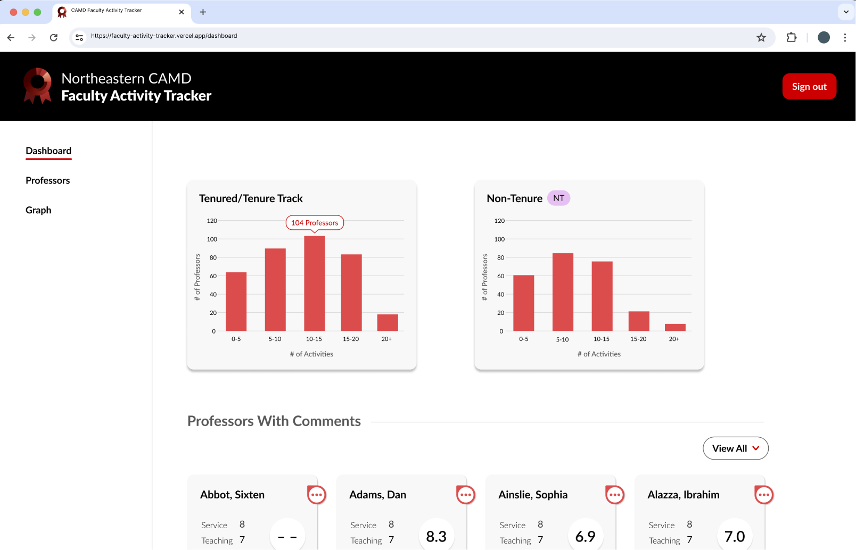Bookmark this page with star icon

pyautogui.click(x=761, y=37)
